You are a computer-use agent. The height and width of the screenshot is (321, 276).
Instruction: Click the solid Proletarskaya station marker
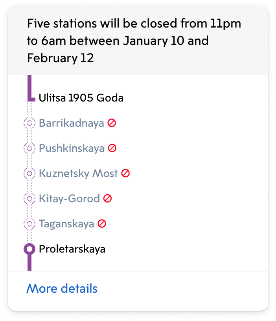point(29,249)
